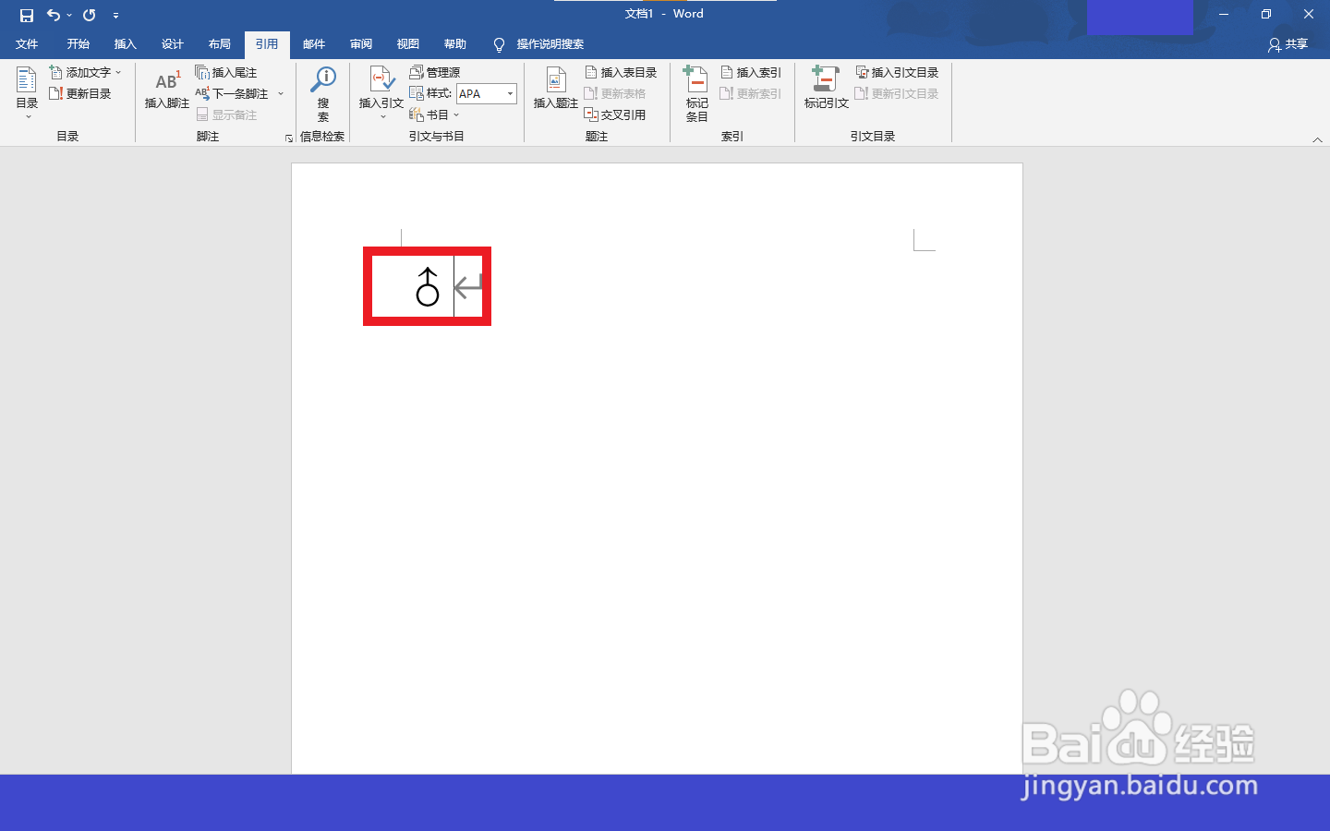Collapse the ribbon with the chevron
The width and height of the screenshot is (1330, 831).
(x=1317, y=139)
